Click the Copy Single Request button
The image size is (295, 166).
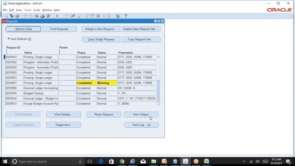[x=100, y=39]
